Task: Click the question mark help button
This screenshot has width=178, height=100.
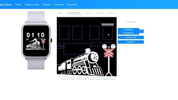Action: [142, 31]
